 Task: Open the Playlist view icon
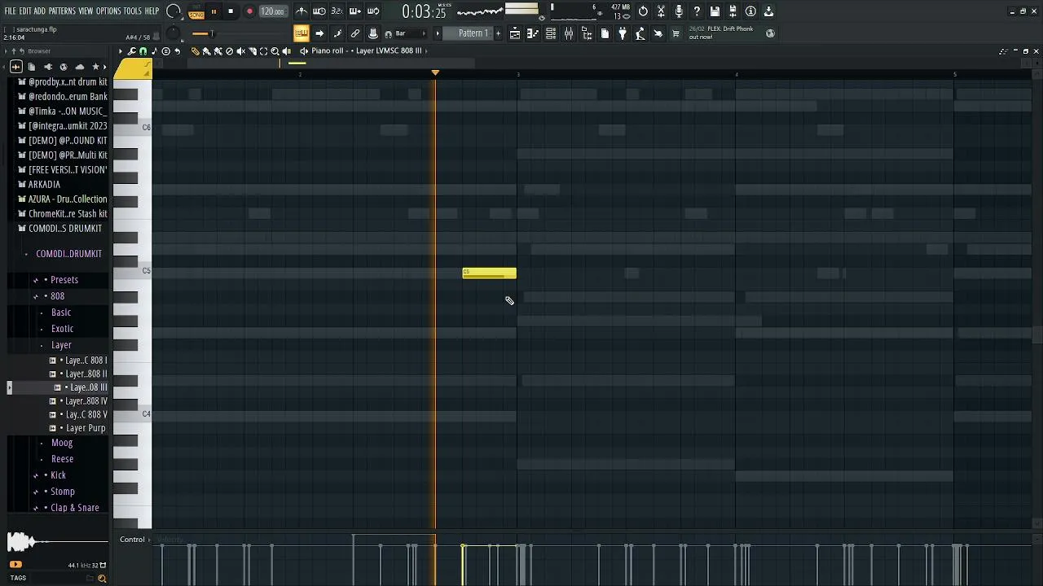coord(515,33)
